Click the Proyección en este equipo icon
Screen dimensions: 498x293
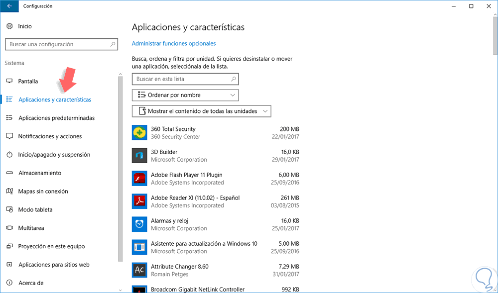(9, 246)
